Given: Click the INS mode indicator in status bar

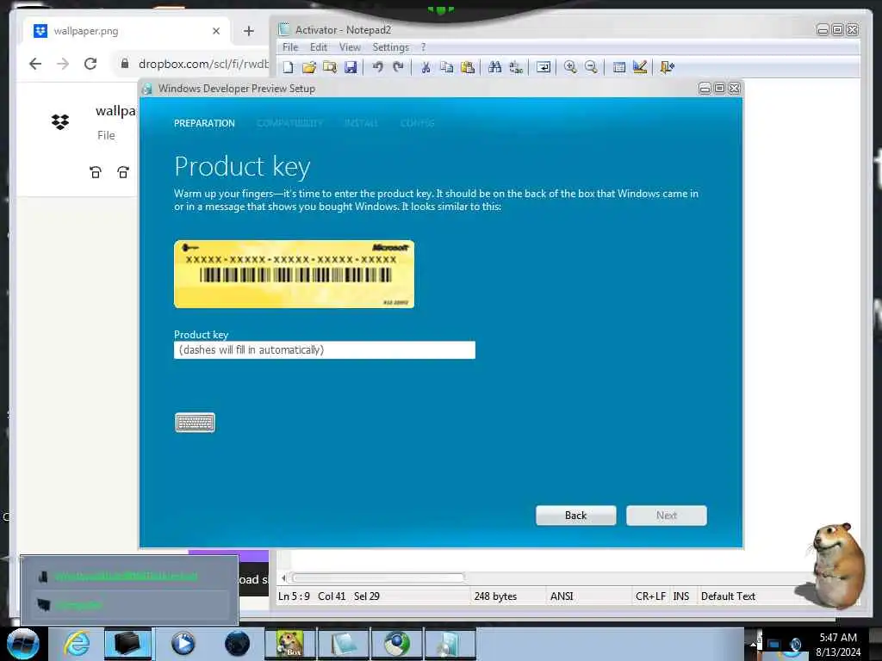Looking at the screenshot, I should (x=681, y=596).
